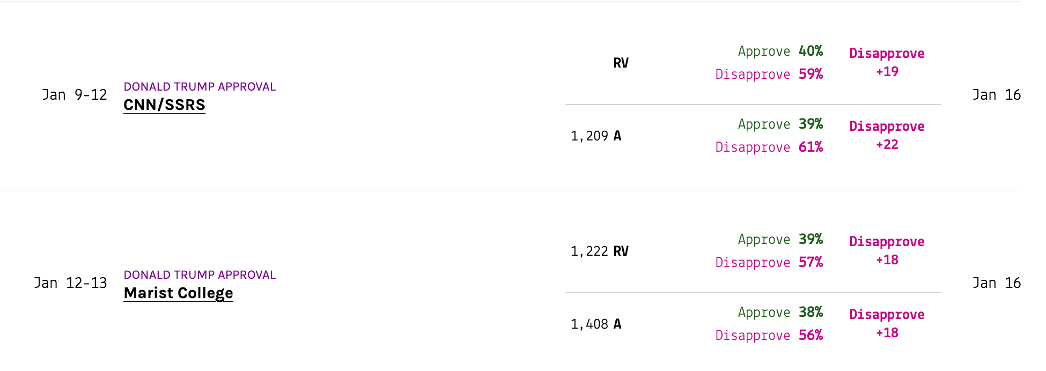This screenshot has width=1046, height=371.
Task: Select the Jan 9-12 poll date
Action: point(75,95)
